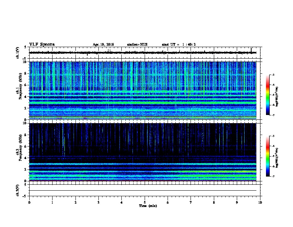Click time-axis tick label "5"
293x227 pixels.
145,203
